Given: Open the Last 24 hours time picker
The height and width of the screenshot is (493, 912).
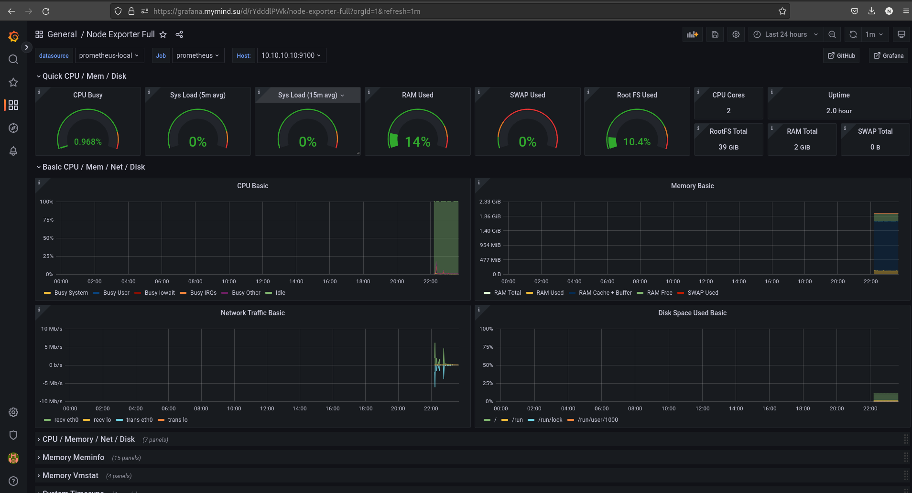Looking at the screenshot, I should tap(786, 34).
